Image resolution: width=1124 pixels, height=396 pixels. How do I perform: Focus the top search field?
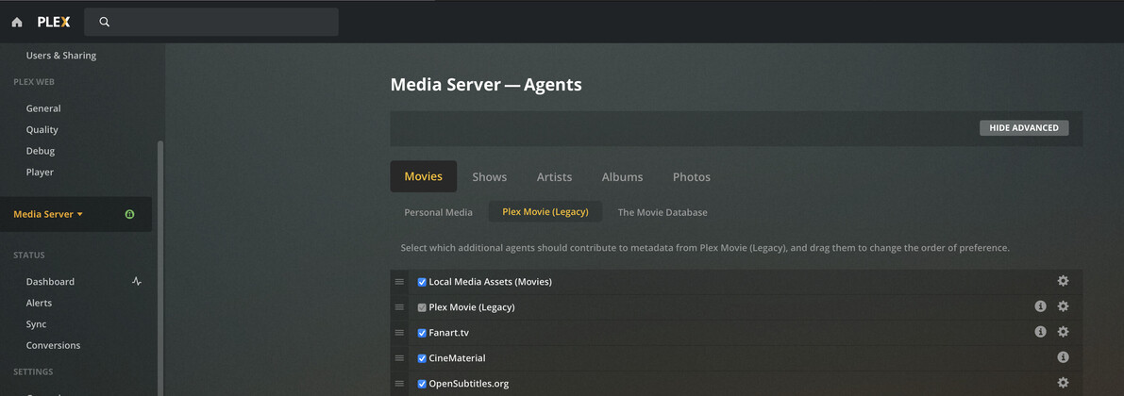[211, 23]
